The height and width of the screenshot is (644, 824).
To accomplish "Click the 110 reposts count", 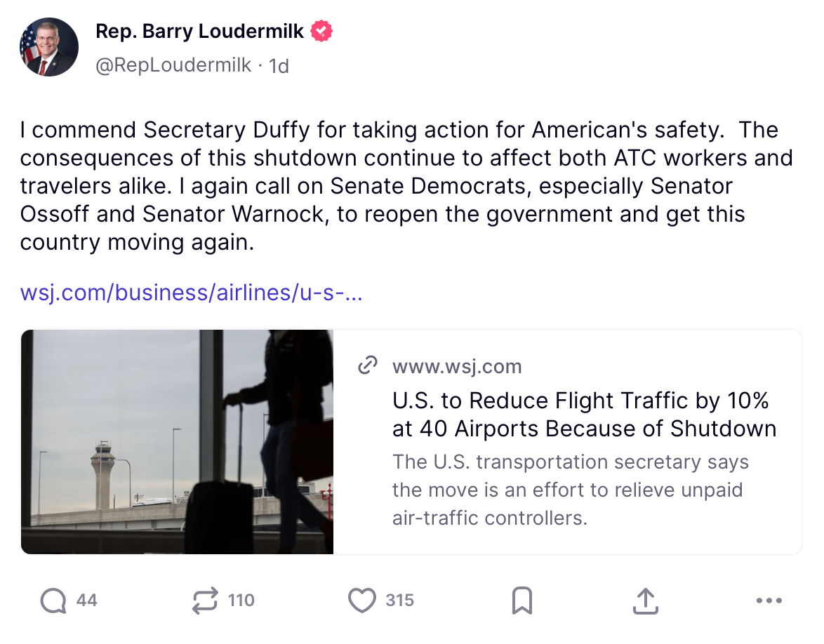I will [241, 601].
